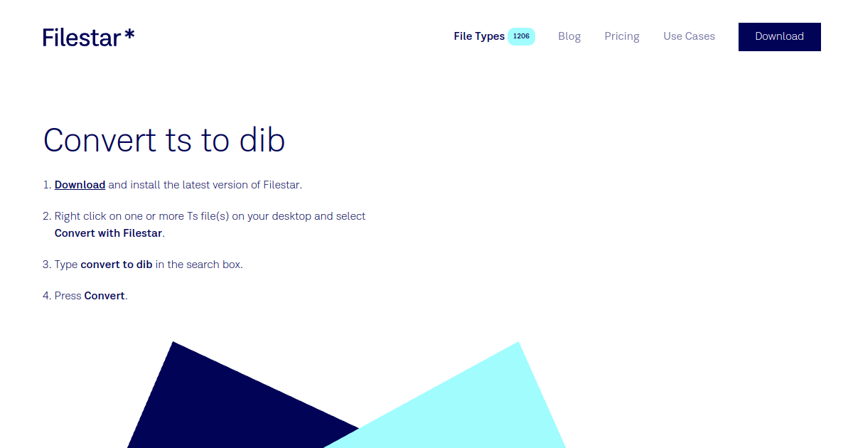Click the Convert ts to dib heading
The height and width of the screenshot is (448, 853).
point(163,140)
